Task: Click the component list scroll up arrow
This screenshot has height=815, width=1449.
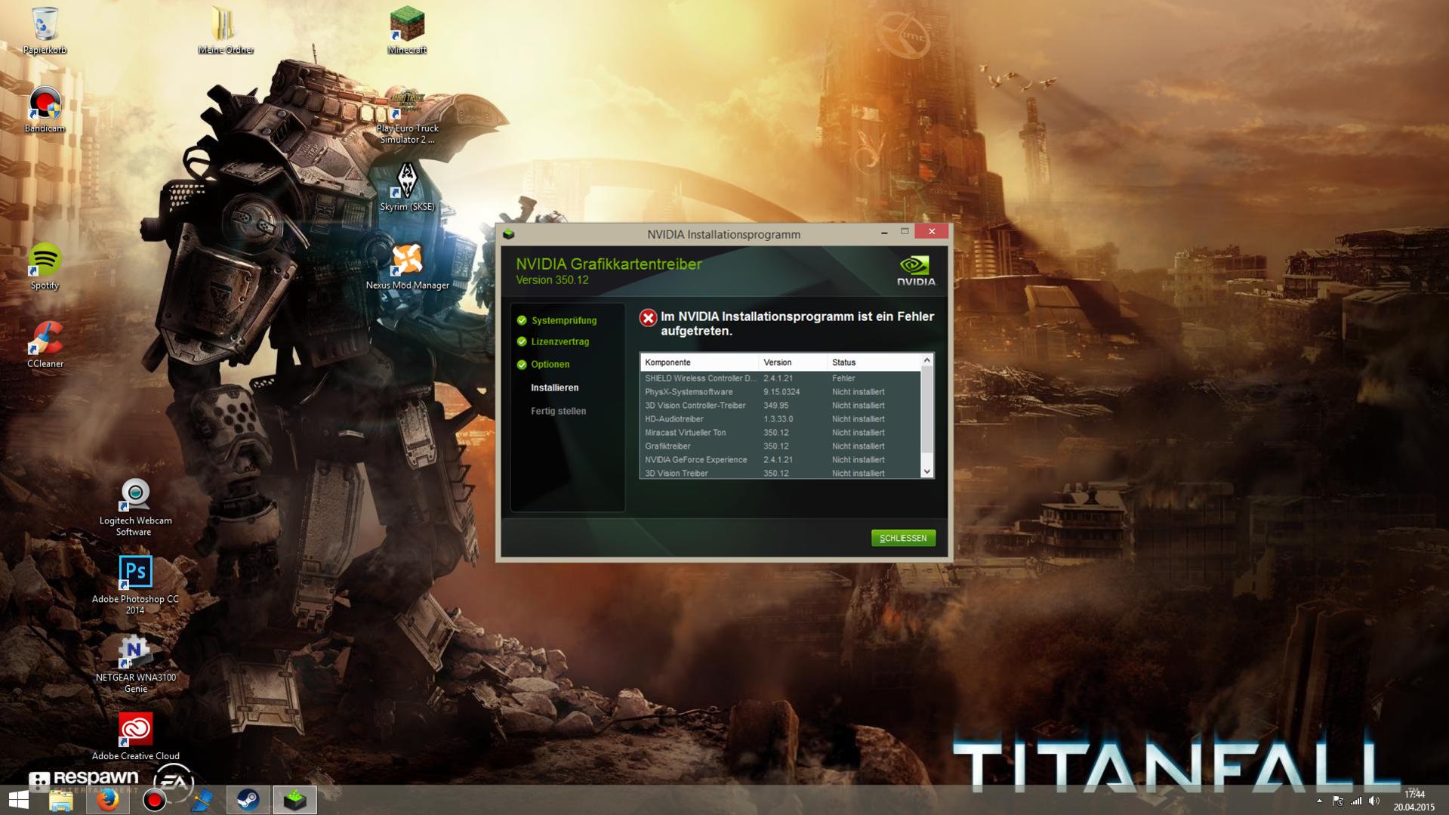Action: (927, 361)
